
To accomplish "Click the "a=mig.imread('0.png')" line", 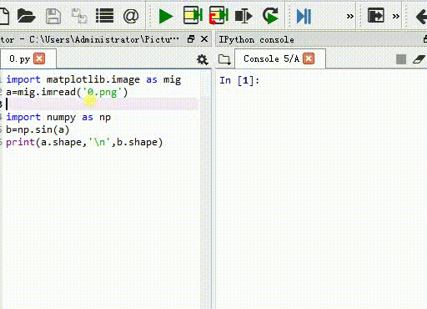I will (x=67, y=92).
